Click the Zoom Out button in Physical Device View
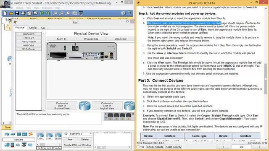269x151 pixels. pos(121,39)
